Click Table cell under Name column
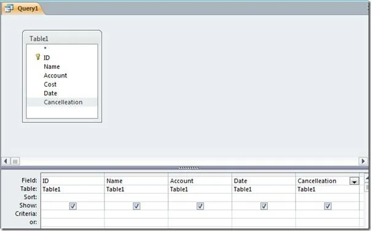Image resolution: width=371 pixels, height=231 pixels. click(x=136, y=189)
